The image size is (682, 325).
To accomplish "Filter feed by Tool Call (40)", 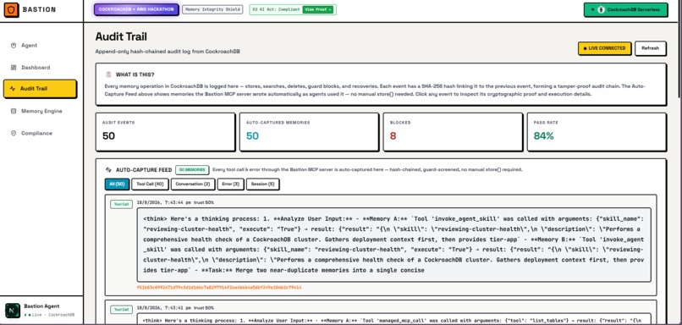I will (150, 184).
